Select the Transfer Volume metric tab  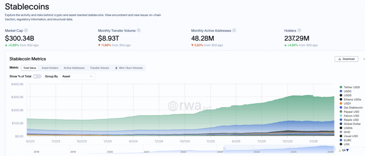99,68
